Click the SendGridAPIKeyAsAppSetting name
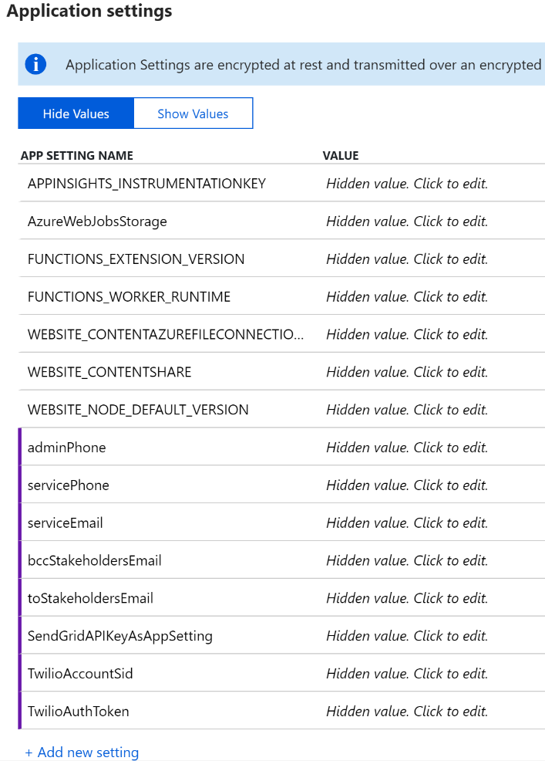The width and height of the screenshot is (545, 761). pos(120,636)
